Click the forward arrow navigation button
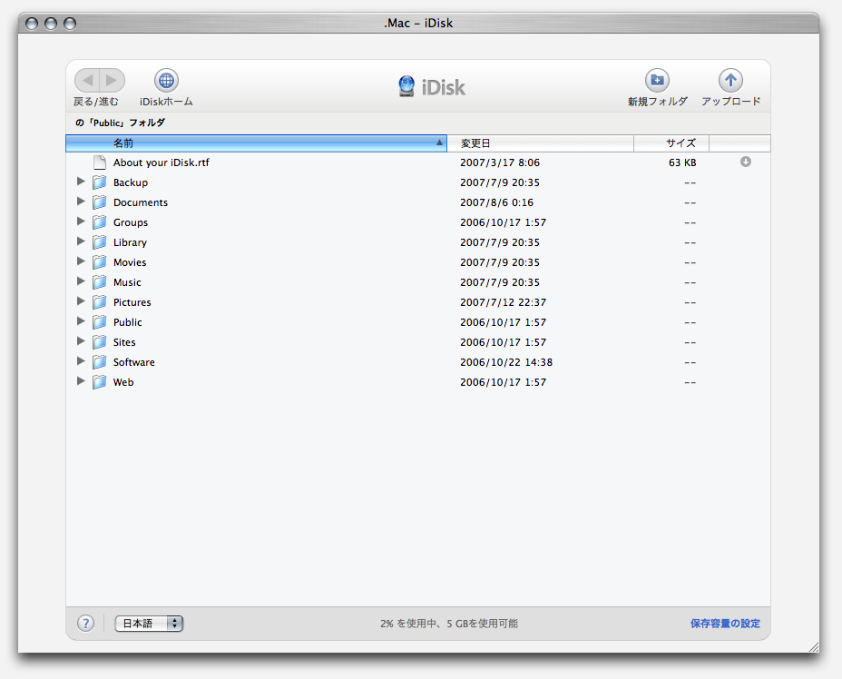This screenshot has height=679, width=842. (112, 81)
